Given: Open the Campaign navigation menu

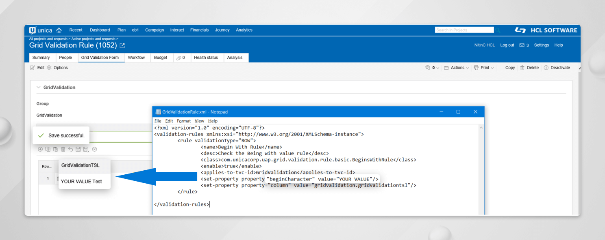Looking at the screenshot, I should click(154, 30).
